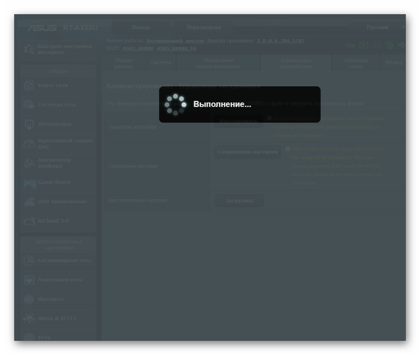Open Адаптивный сервис QoS gauge icon
Screen dimensions: 420x355
click(x=29, y=144)
